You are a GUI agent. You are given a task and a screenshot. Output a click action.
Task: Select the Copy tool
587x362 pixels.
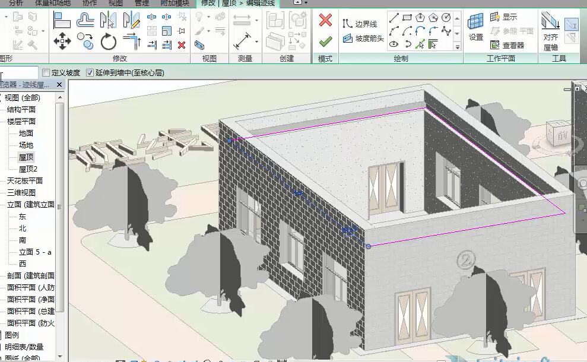(x=85, y=41)
